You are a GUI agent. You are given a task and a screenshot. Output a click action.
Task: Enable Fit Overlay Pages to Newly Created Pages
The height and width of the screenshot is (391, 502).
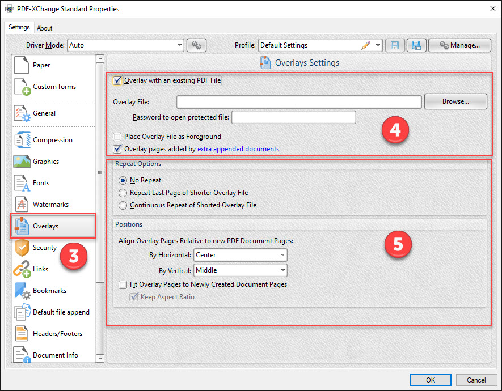tap(123, 284)
